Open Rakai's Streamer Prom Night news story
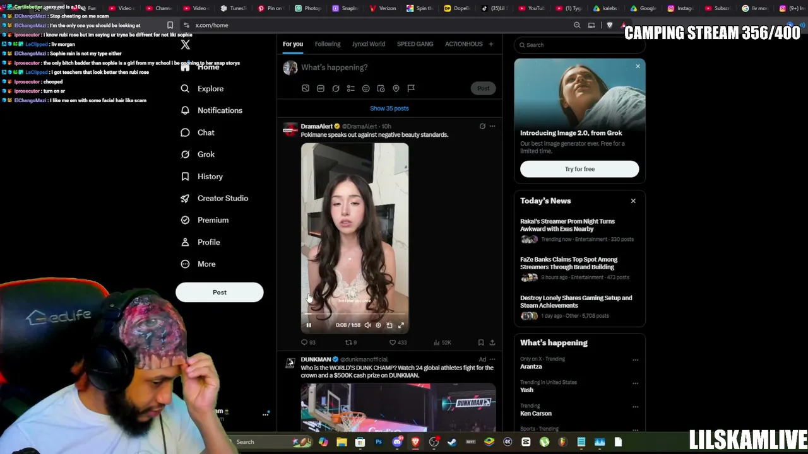 pyautogui.click(x=567, y=225)
